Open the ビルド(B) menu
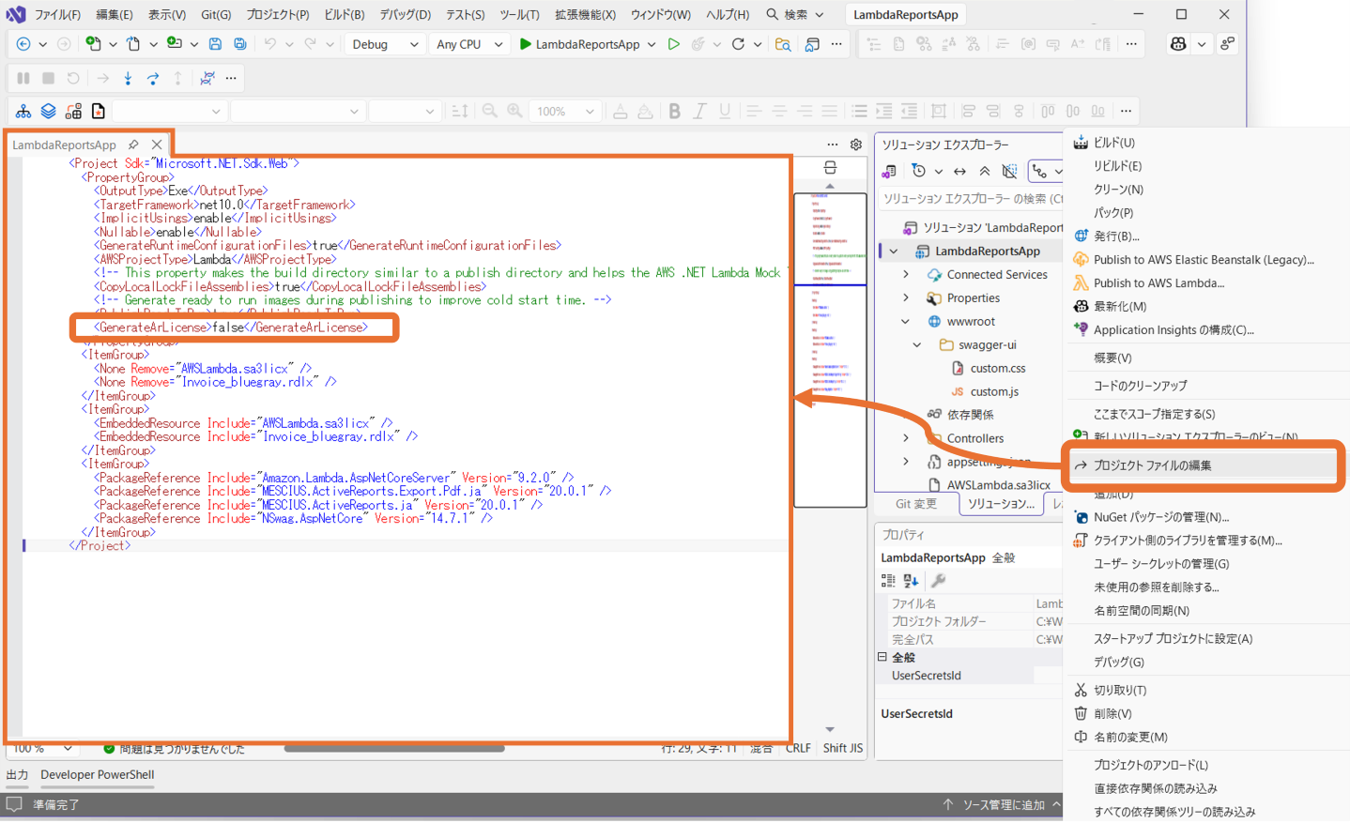Image resolution: width=1350 pixels, height=823 pixels. pos(345,14)
